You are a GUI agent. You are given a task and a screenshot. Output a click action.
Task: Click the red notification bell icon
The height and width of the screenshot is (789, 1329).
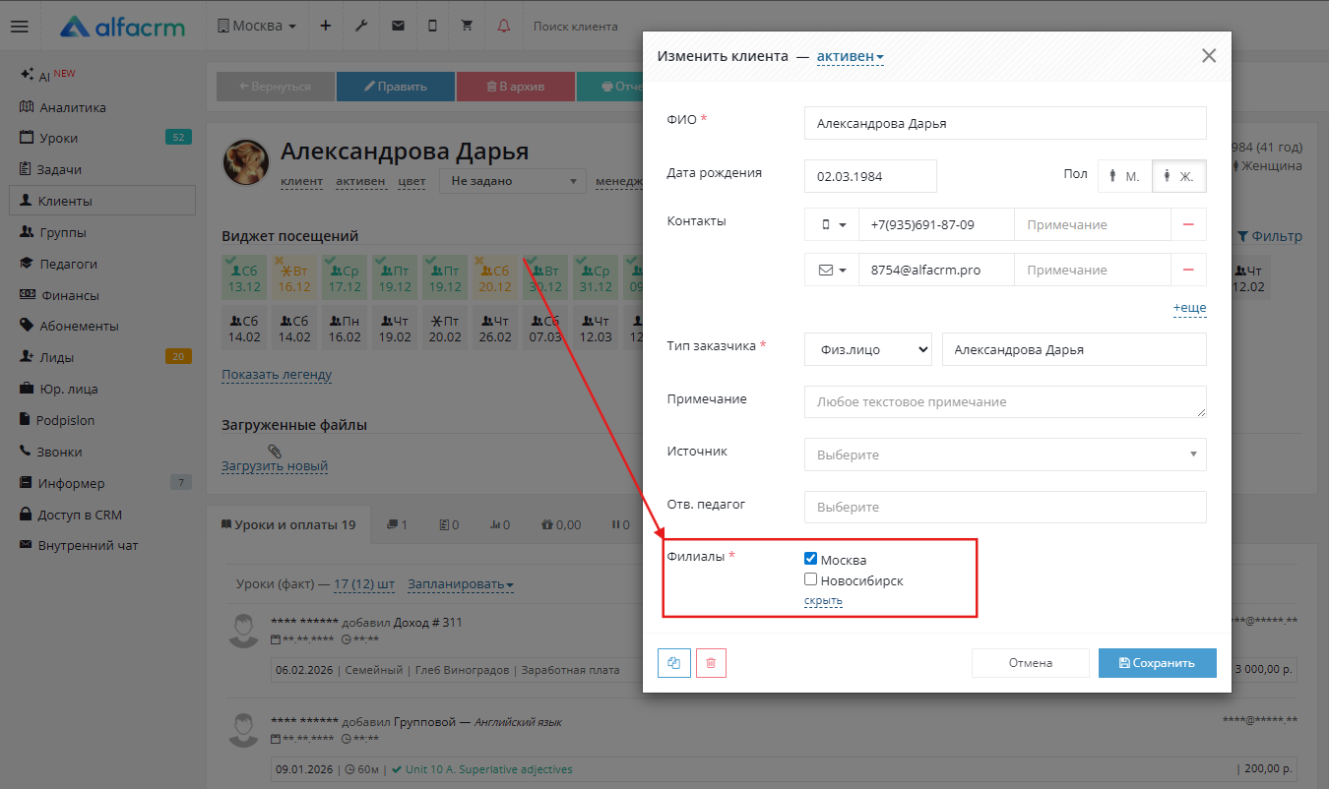coord(504,27)
